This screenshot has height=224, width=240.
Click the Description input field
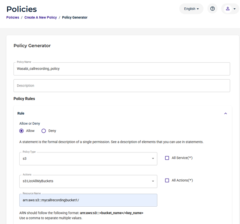[x=122, y=85]
